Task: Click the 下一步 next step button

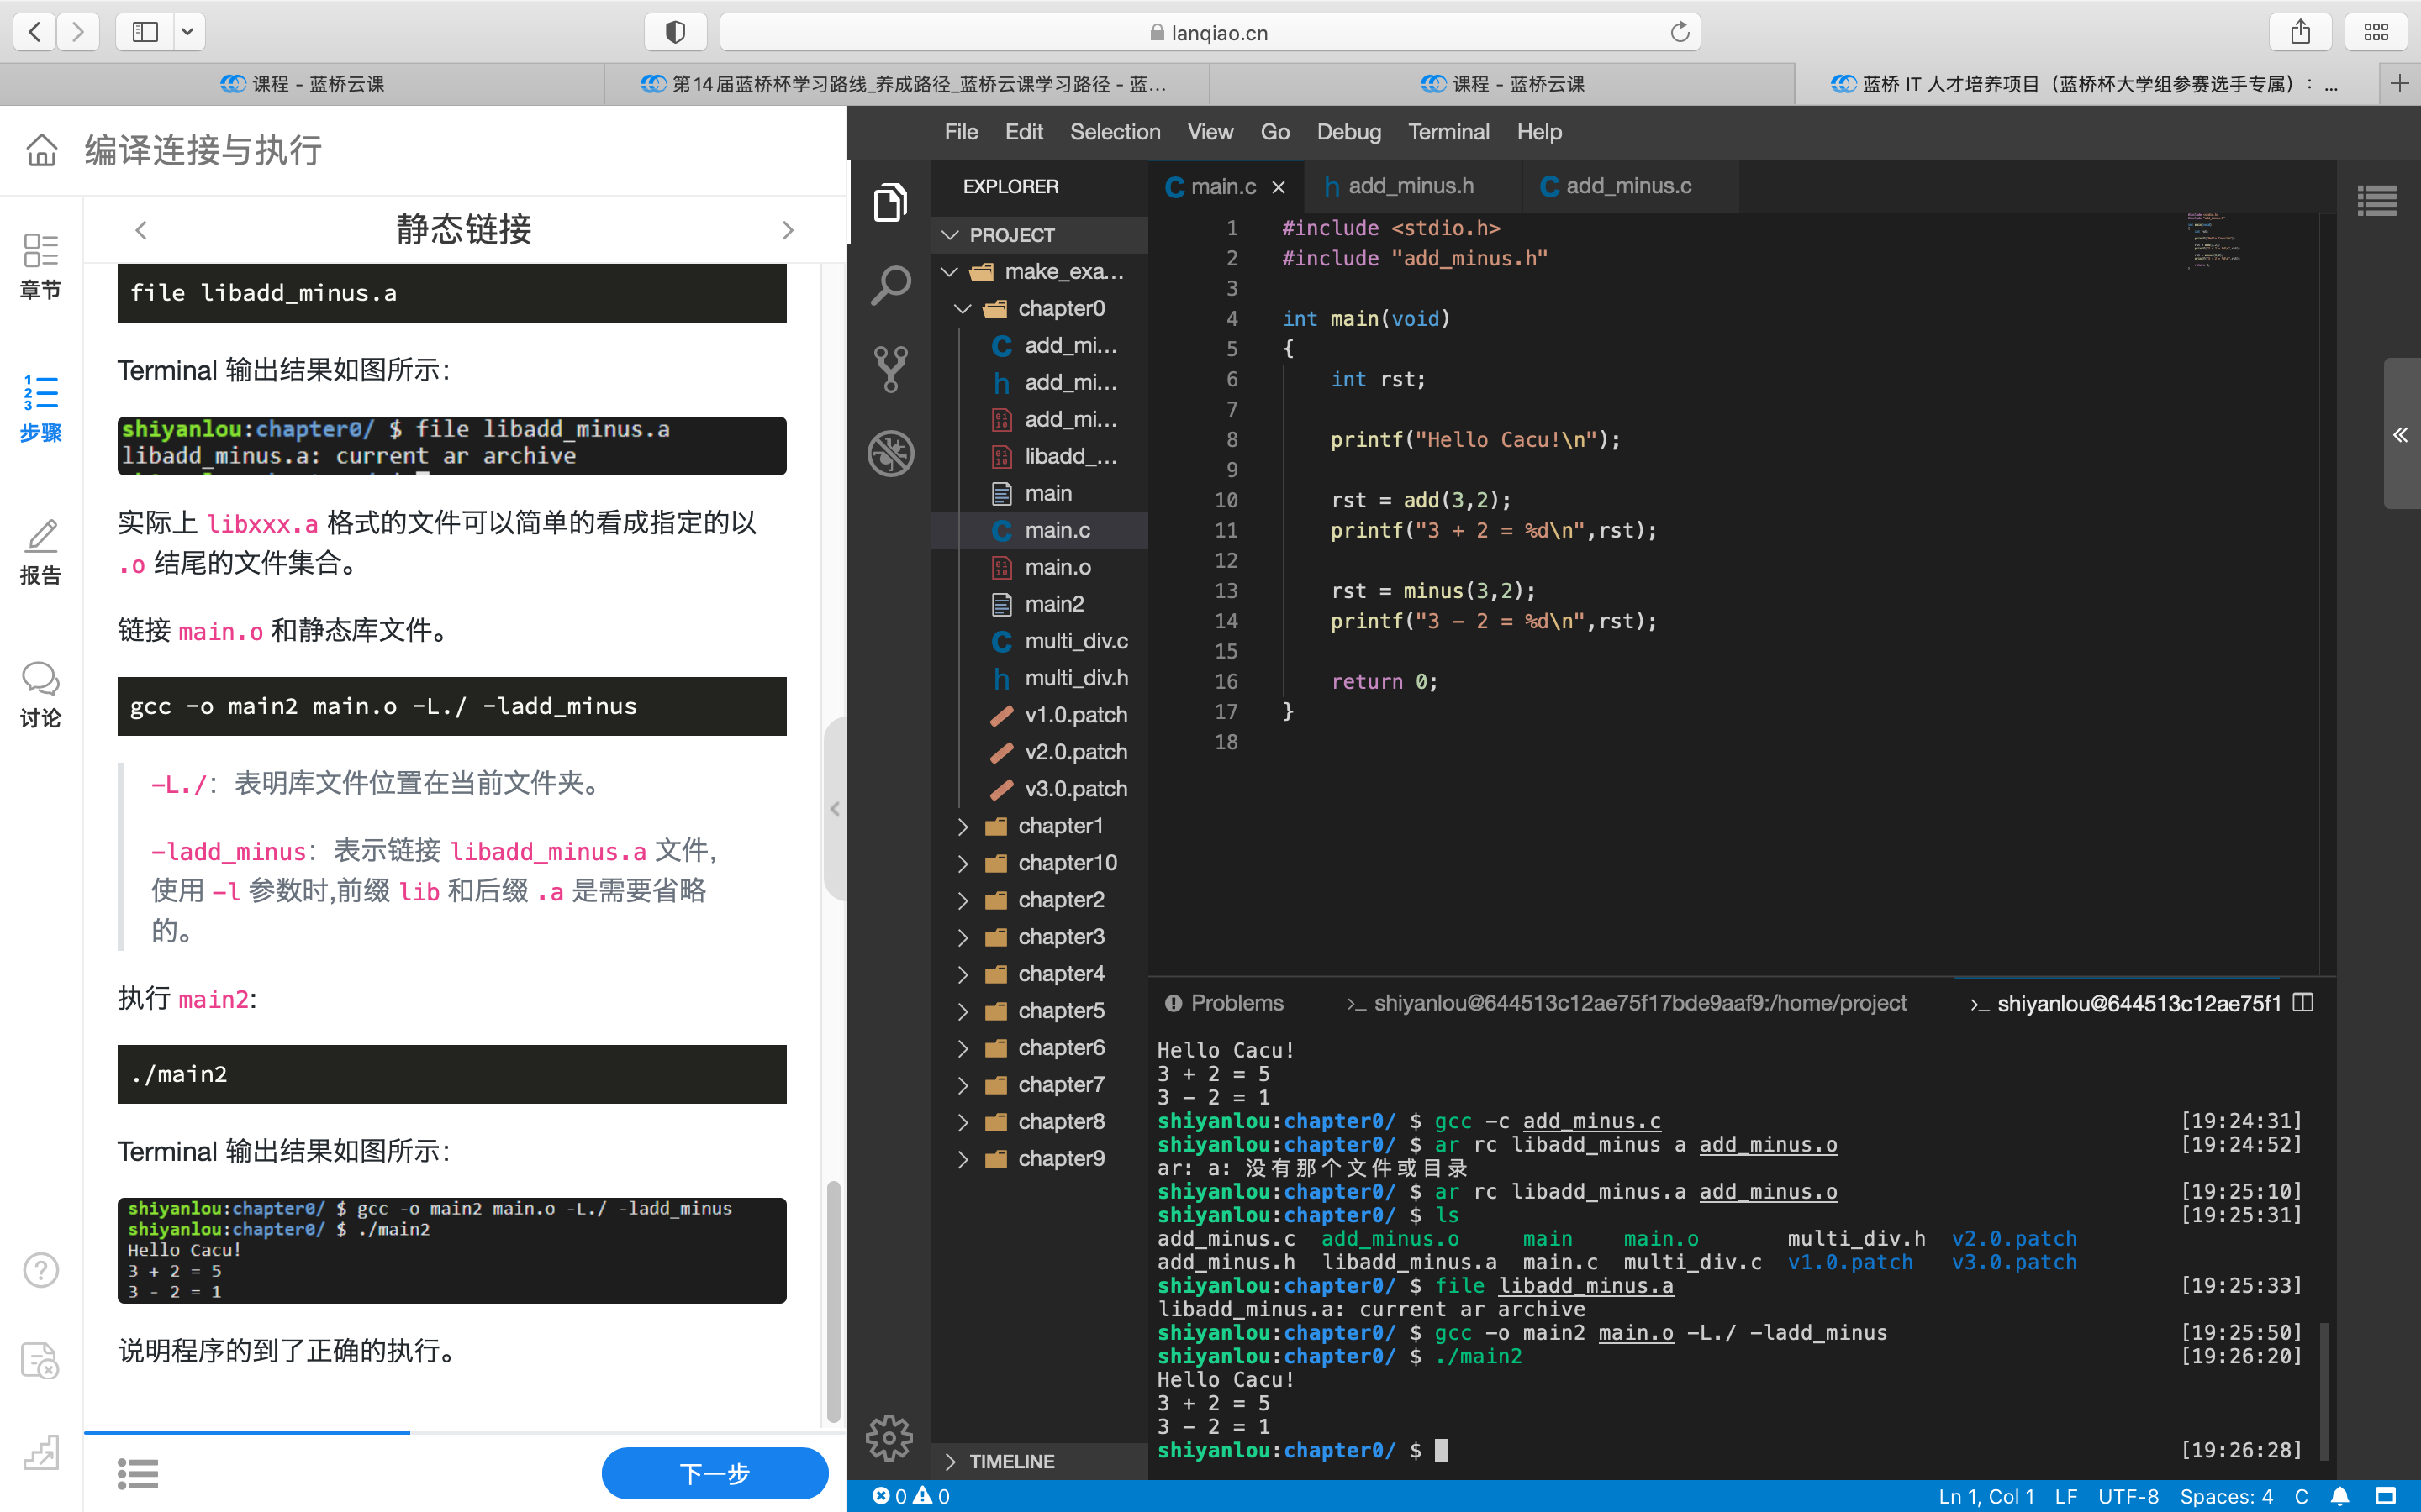Action: 715,1473
